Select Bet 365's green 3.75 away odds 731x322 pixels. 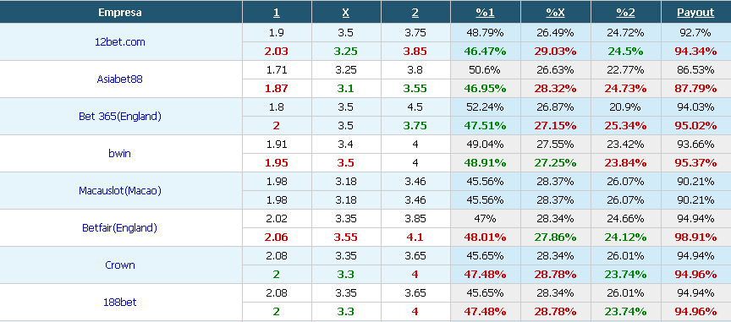(x=415, y=126)
